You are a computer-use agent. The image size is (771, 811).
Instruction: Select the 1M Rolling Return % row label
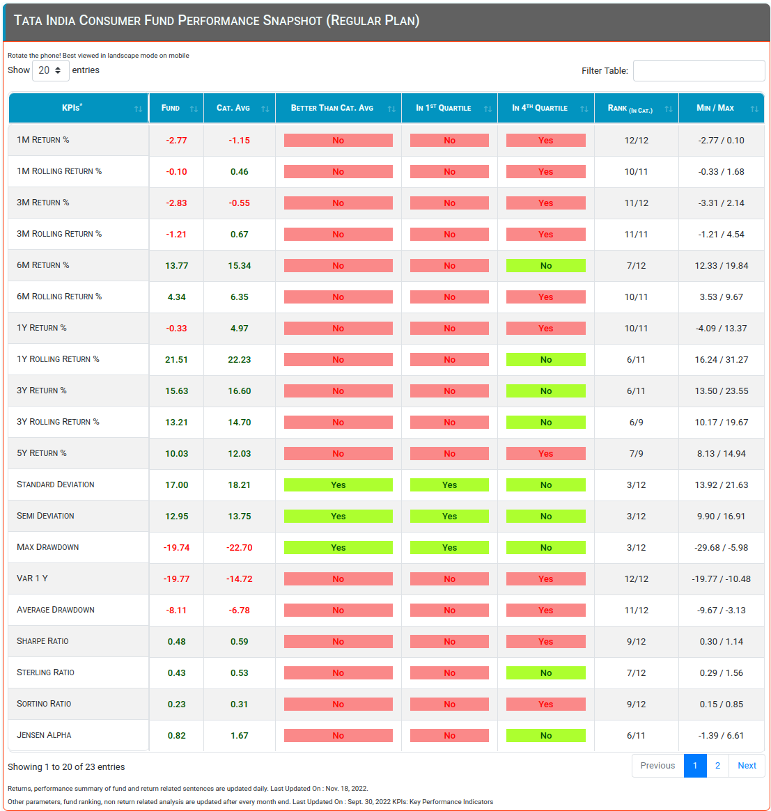pos(59,171)
